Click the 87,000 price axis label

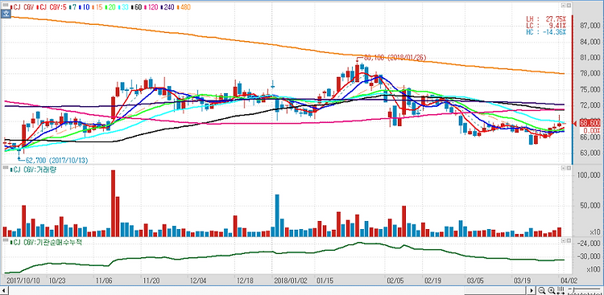pos(590,26)
